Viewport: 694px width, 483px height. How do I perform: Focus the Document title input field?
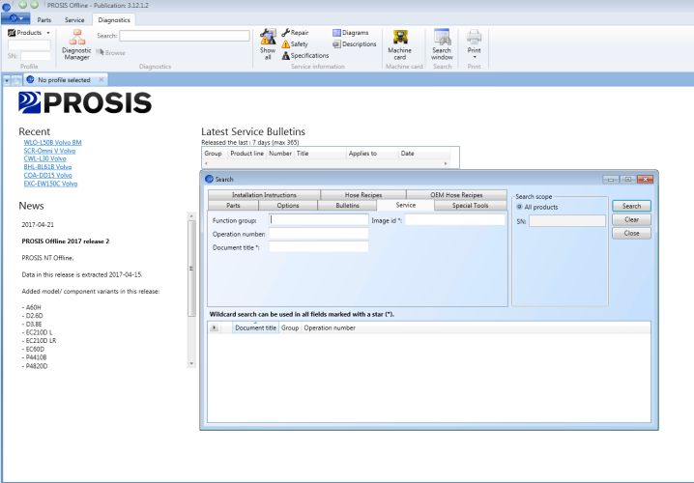319,246
